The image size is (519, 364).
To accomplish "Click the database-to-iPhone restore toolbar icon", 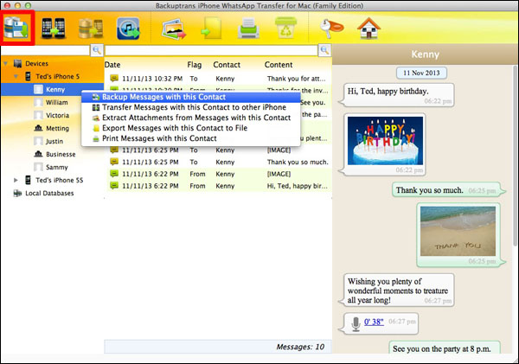I will (x=91, y=29).
